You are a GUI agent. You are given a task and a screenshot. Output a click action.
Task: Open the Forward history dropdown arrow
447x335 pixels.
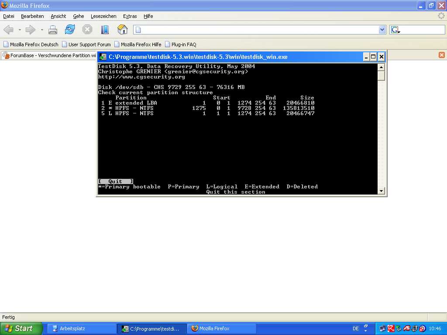pos(41,30)
